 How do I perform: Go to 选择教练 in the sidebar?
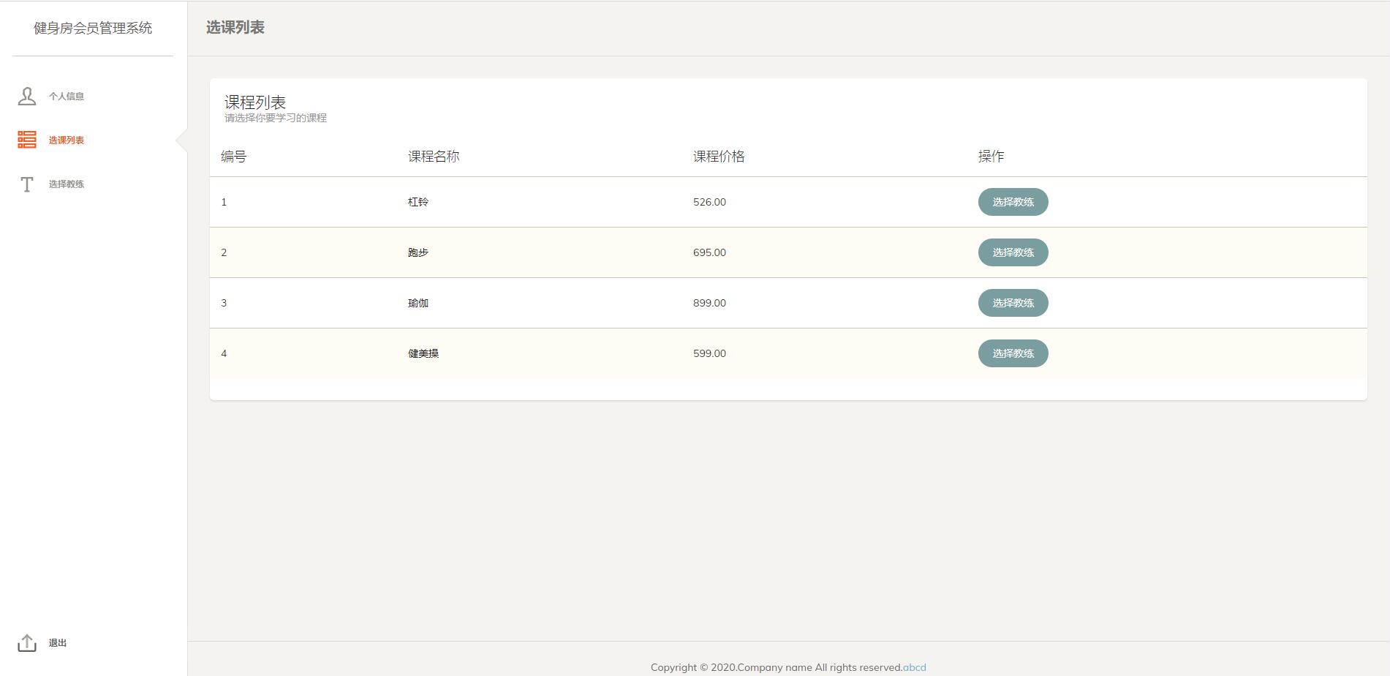tap(67, 184)
